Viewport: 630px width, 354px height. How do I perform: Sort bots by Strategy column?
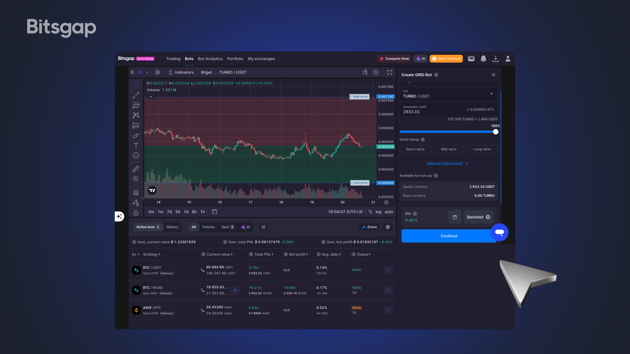[x=152, y=254]
